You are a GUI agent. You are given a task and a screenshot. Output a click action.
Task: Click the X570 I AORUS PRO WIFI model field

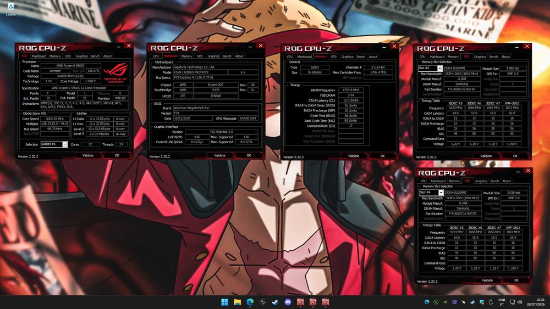200,72
